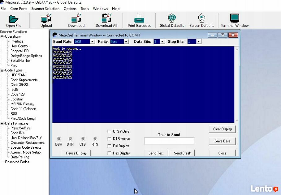Click the Open File toolbar icon
Image resolution: width=281 pixels, height=195 pixels.
pos(14,19)
